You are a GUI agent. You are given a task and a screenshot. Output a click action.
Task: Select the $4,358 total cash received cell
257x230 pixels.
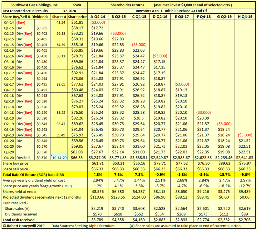118,220
